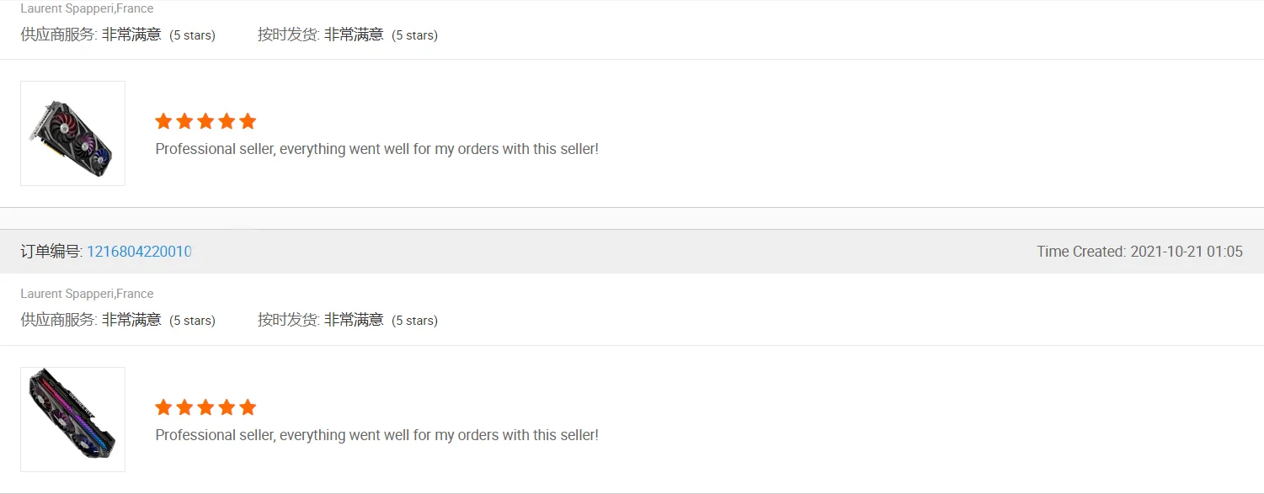Click the last star in the upper review rating
Image resolution: width=1264 pixels, height=494 pixels.
248,121
